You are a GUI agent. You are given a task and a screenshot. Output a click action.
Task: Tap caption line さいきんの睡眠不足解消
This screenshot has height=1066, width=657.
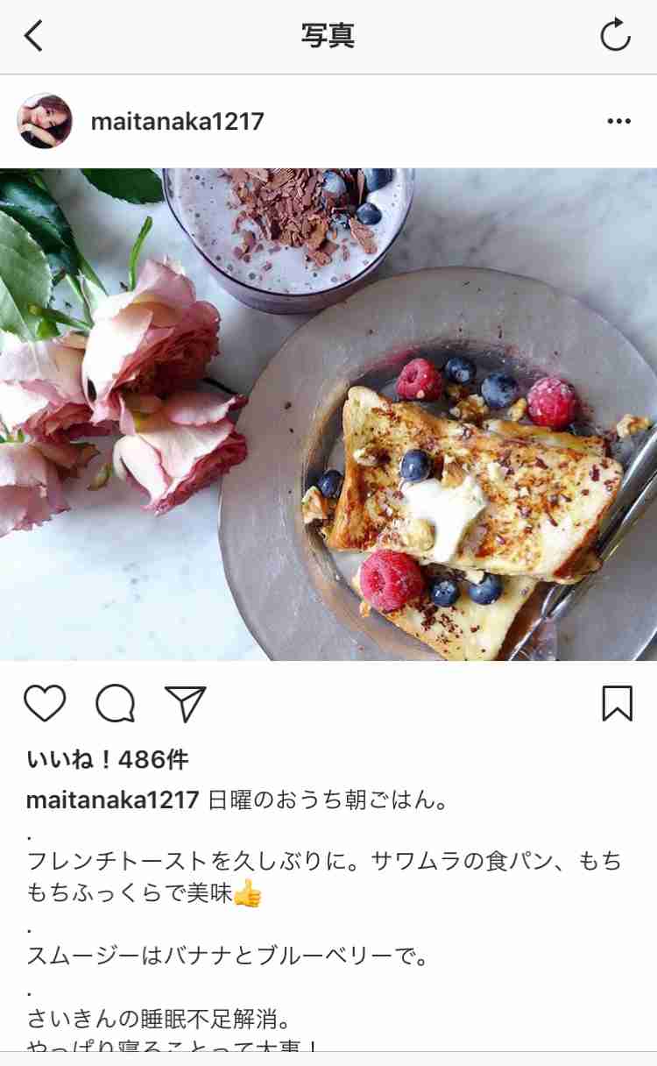pyautogui.click(x=159, y=1020)
